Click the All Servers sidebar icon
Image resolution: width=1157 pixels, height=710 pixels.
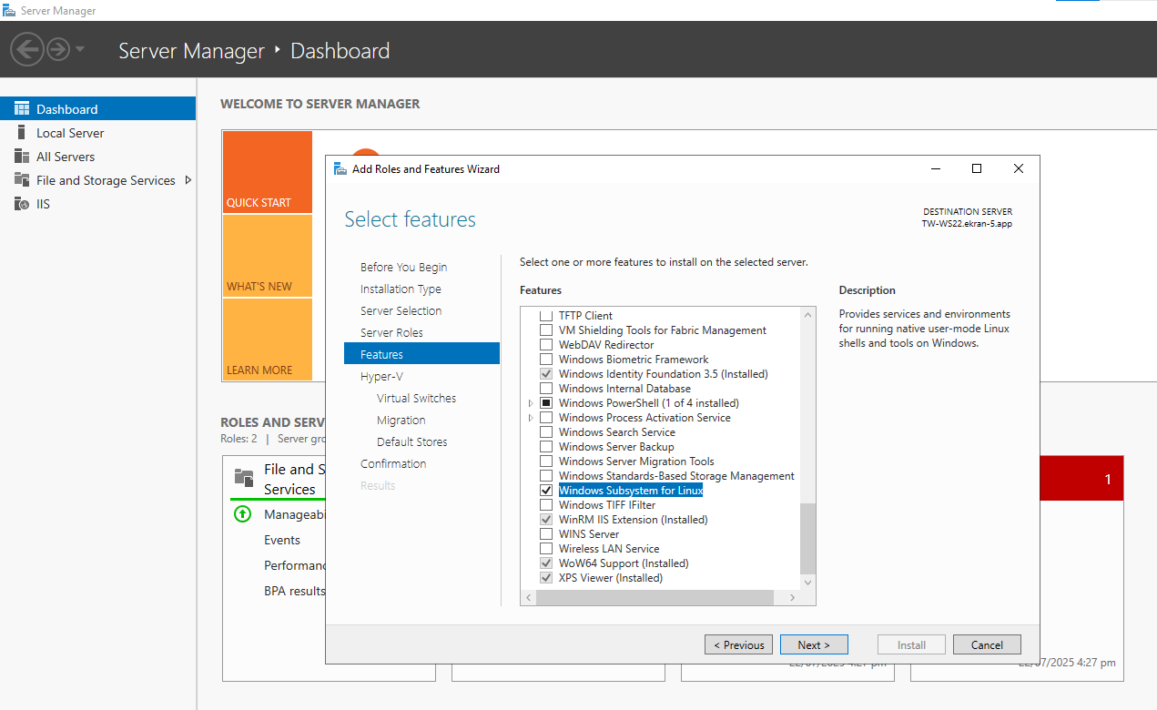click(22, 157)
